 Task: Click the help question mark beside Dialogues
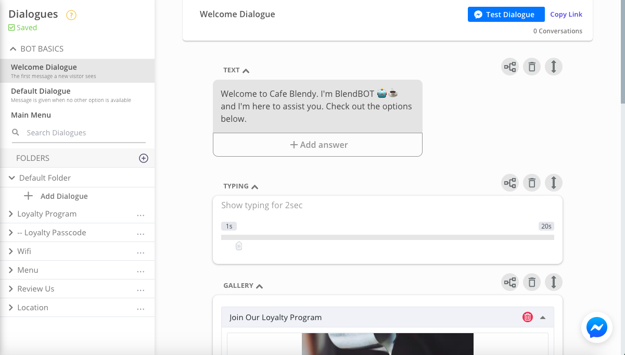point(71,14)
